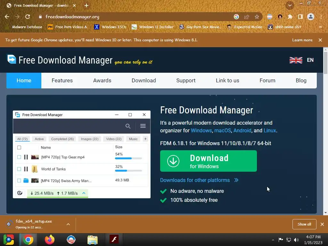Open the Extensions puzzle icon
This screenshot has height=246, width=328.
click(x=290, y=17)
